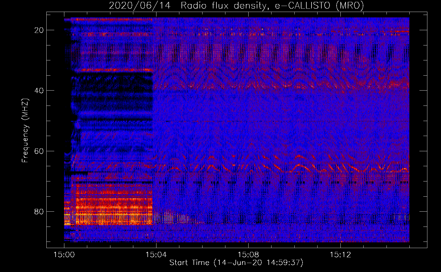Click the '15:12' time tick label
The height and width of the screenshot is (272, 441).
click(x=340, y=255)
